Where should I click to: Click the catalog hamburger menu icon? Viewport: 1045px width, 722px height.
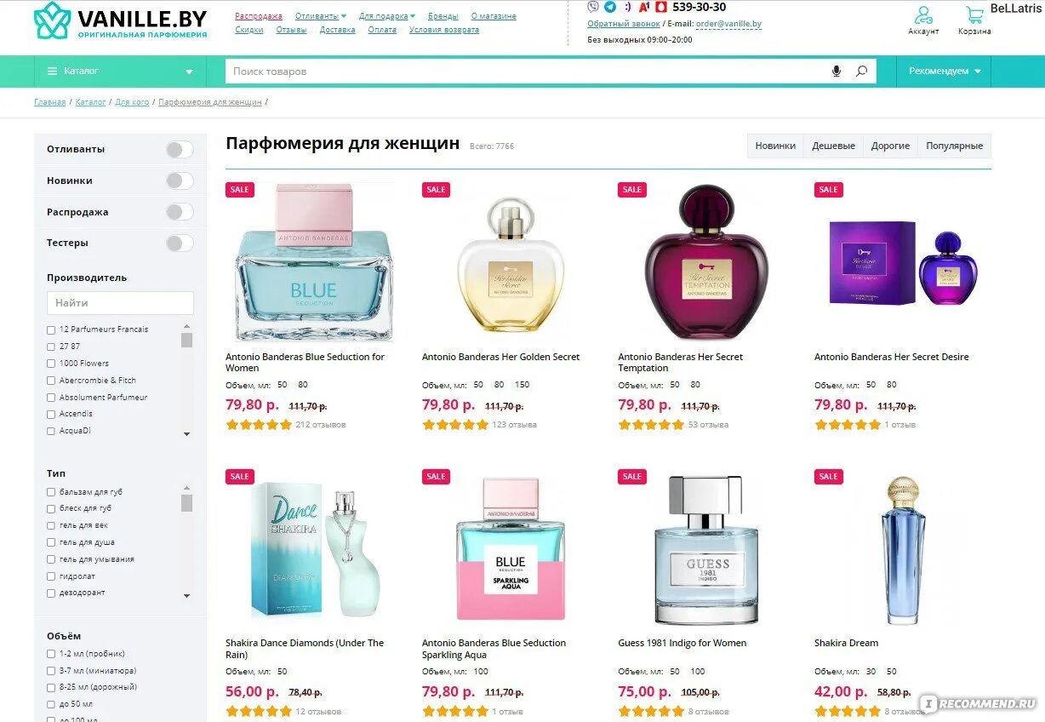click(x=53, y=72)
